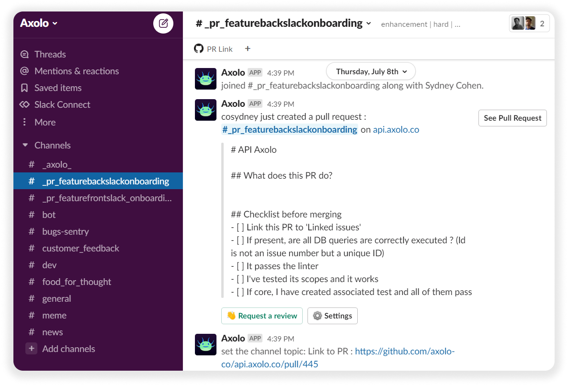Click the GitHub icon on PR Link
This screenshot has height=386, width=568.
click(x=198, y=48)
